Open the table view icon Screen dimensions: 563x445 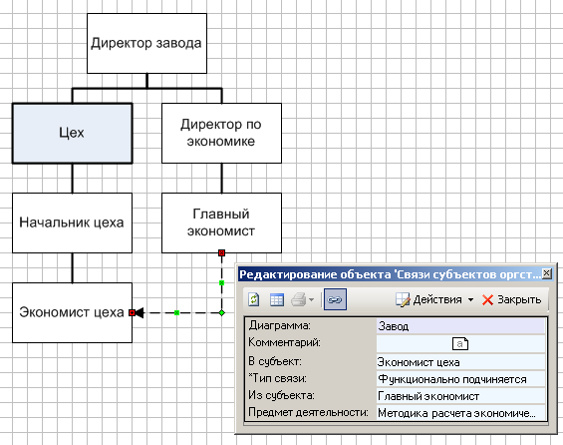(277, 299)
